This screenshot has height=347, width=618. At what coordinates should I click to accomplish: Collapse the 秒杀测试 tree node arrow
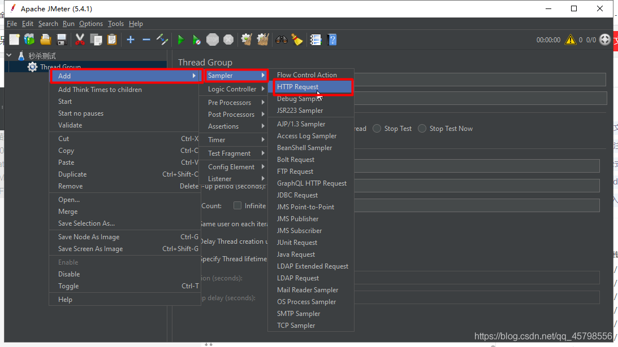(x=9, y=55)
